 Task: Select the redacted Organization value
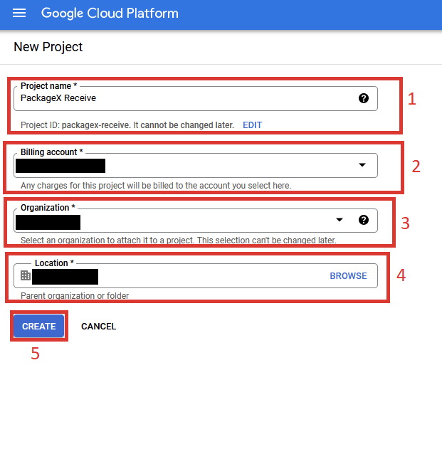pos(48,222)
